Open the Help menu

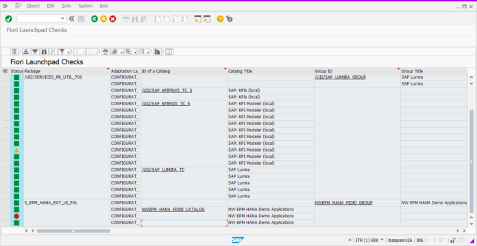[103, 5]
